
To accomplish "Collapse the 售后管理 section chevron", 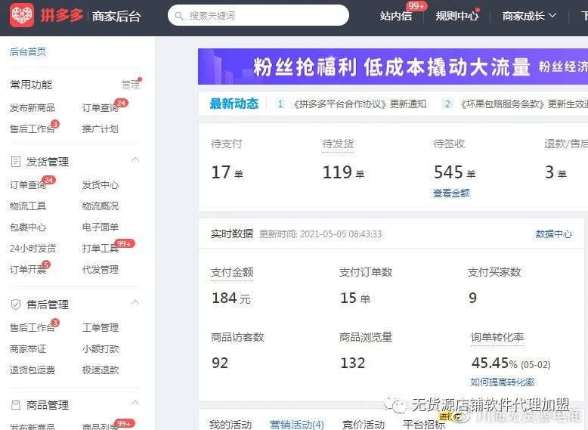I will pyautogui.click(x=135, y=302).
